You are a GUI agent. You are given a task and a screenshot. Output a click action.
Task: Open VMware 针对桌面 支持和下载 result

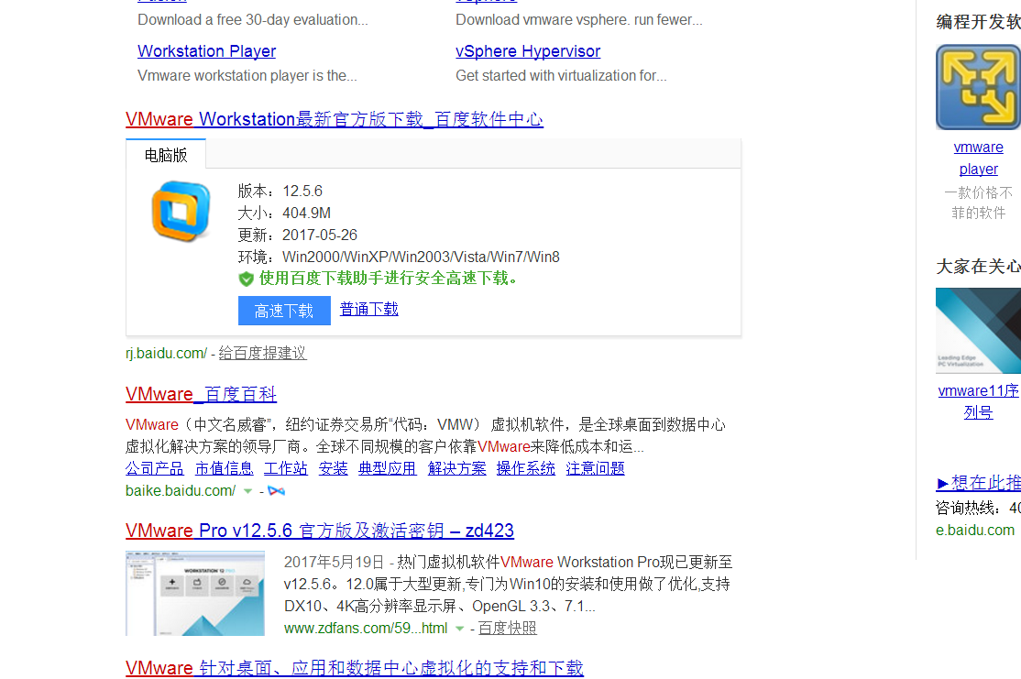coord(354,668)
